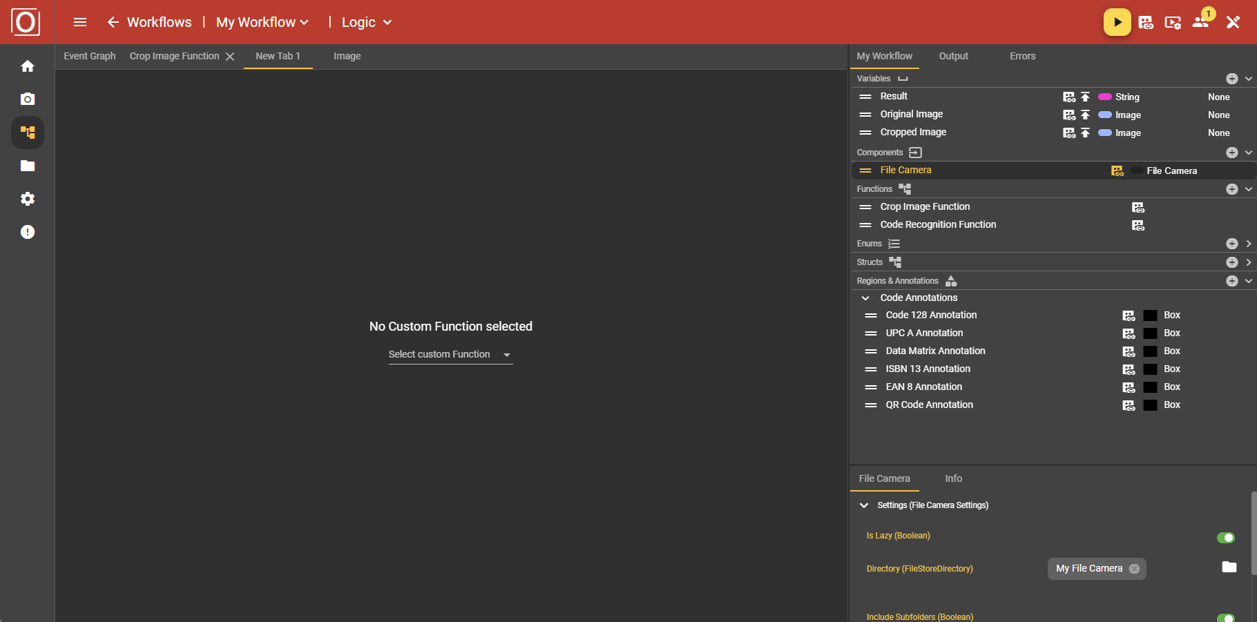Open collaborators icon with notification badge
1257x622 pixels.
1199,21
